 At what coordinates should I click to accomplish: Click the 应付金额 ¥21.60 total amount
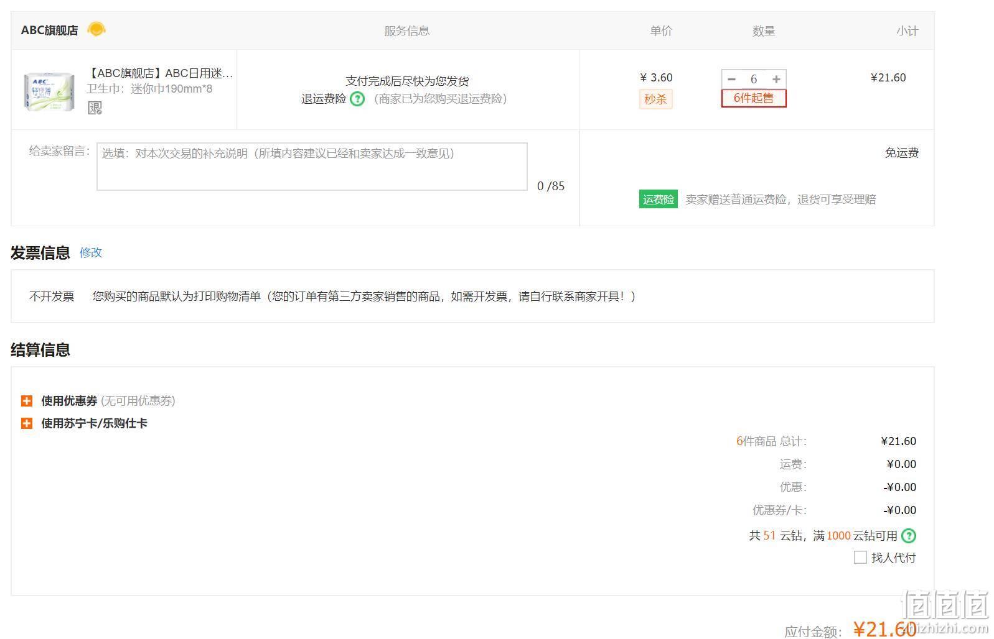[x=884, y=629]
